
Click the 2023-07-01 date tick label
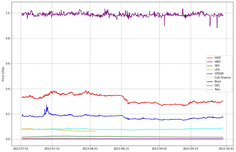click(x=21, y=149)
